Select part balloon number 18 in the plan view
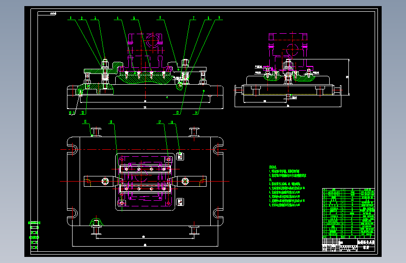 tap(171, 122)
